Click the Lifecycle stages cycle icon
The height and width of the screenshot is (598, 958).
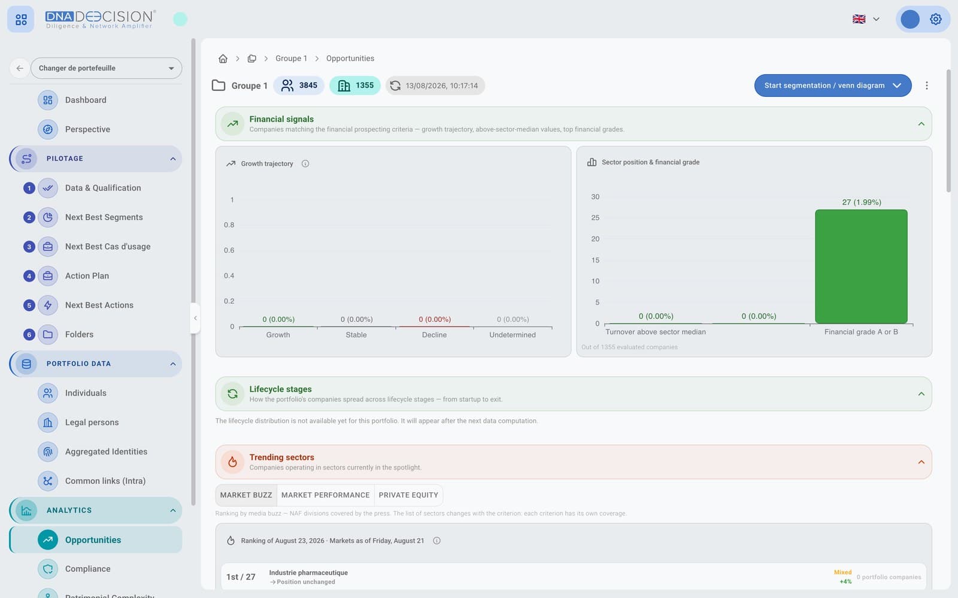click(x=232, y=393)
